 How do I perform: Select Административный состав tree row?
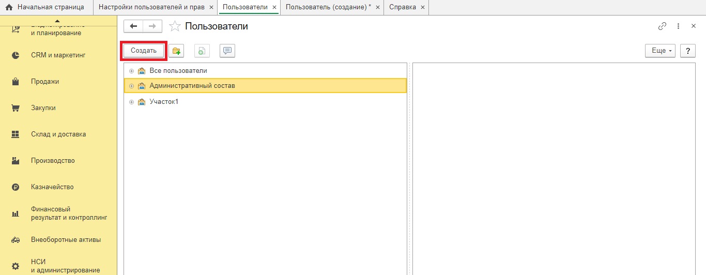265,86
